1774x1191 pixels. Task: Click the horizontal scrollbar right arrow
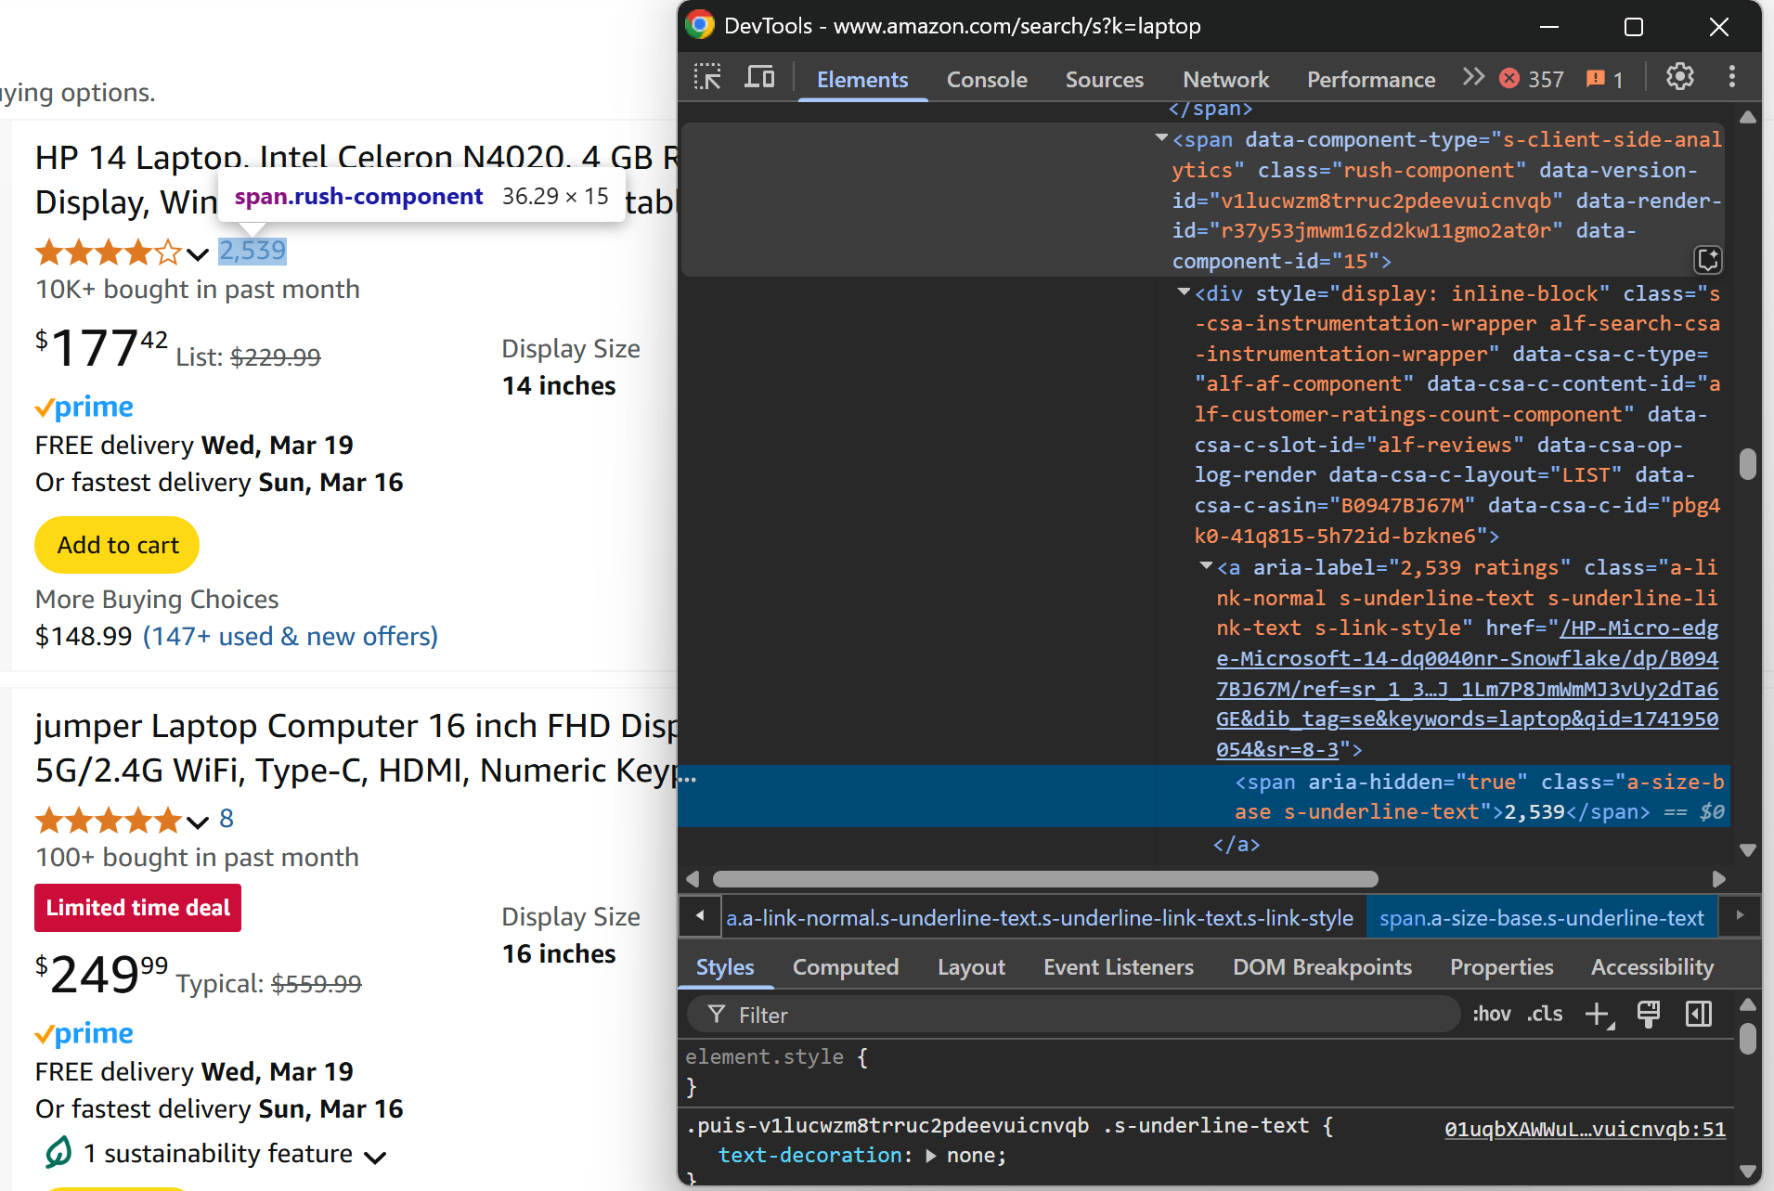[x=1719, y=878]
